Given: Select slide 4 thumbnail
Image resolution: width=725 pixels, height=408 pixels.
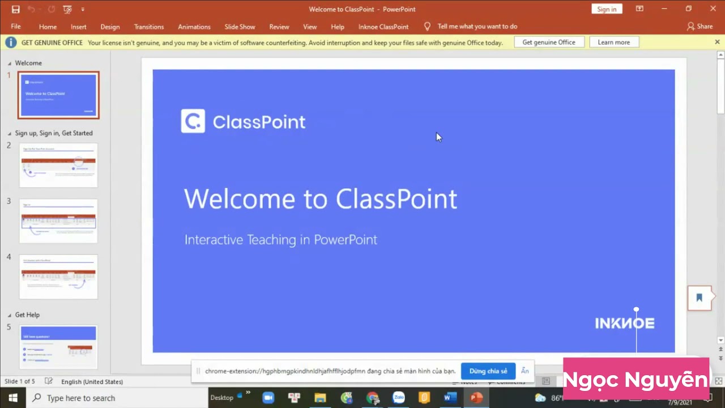Looking at the screenshot, I should click(x=58, y=277).
